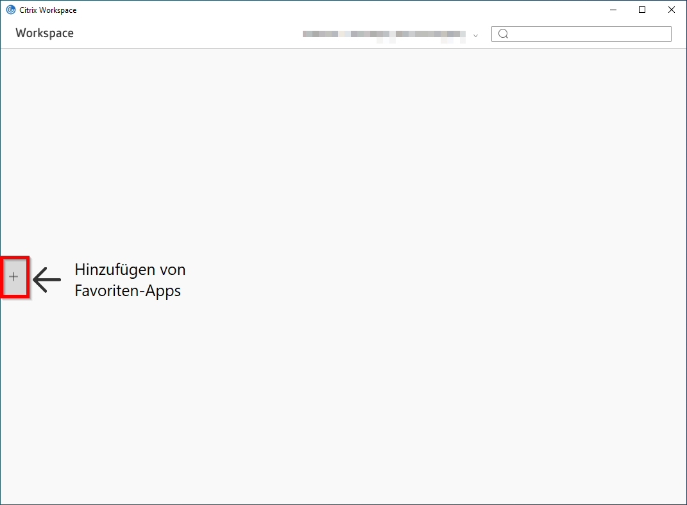687x505 pixels.
Task: Click the blurred store name to open its list
Action: pyautogui.click(x=385, y=35)
